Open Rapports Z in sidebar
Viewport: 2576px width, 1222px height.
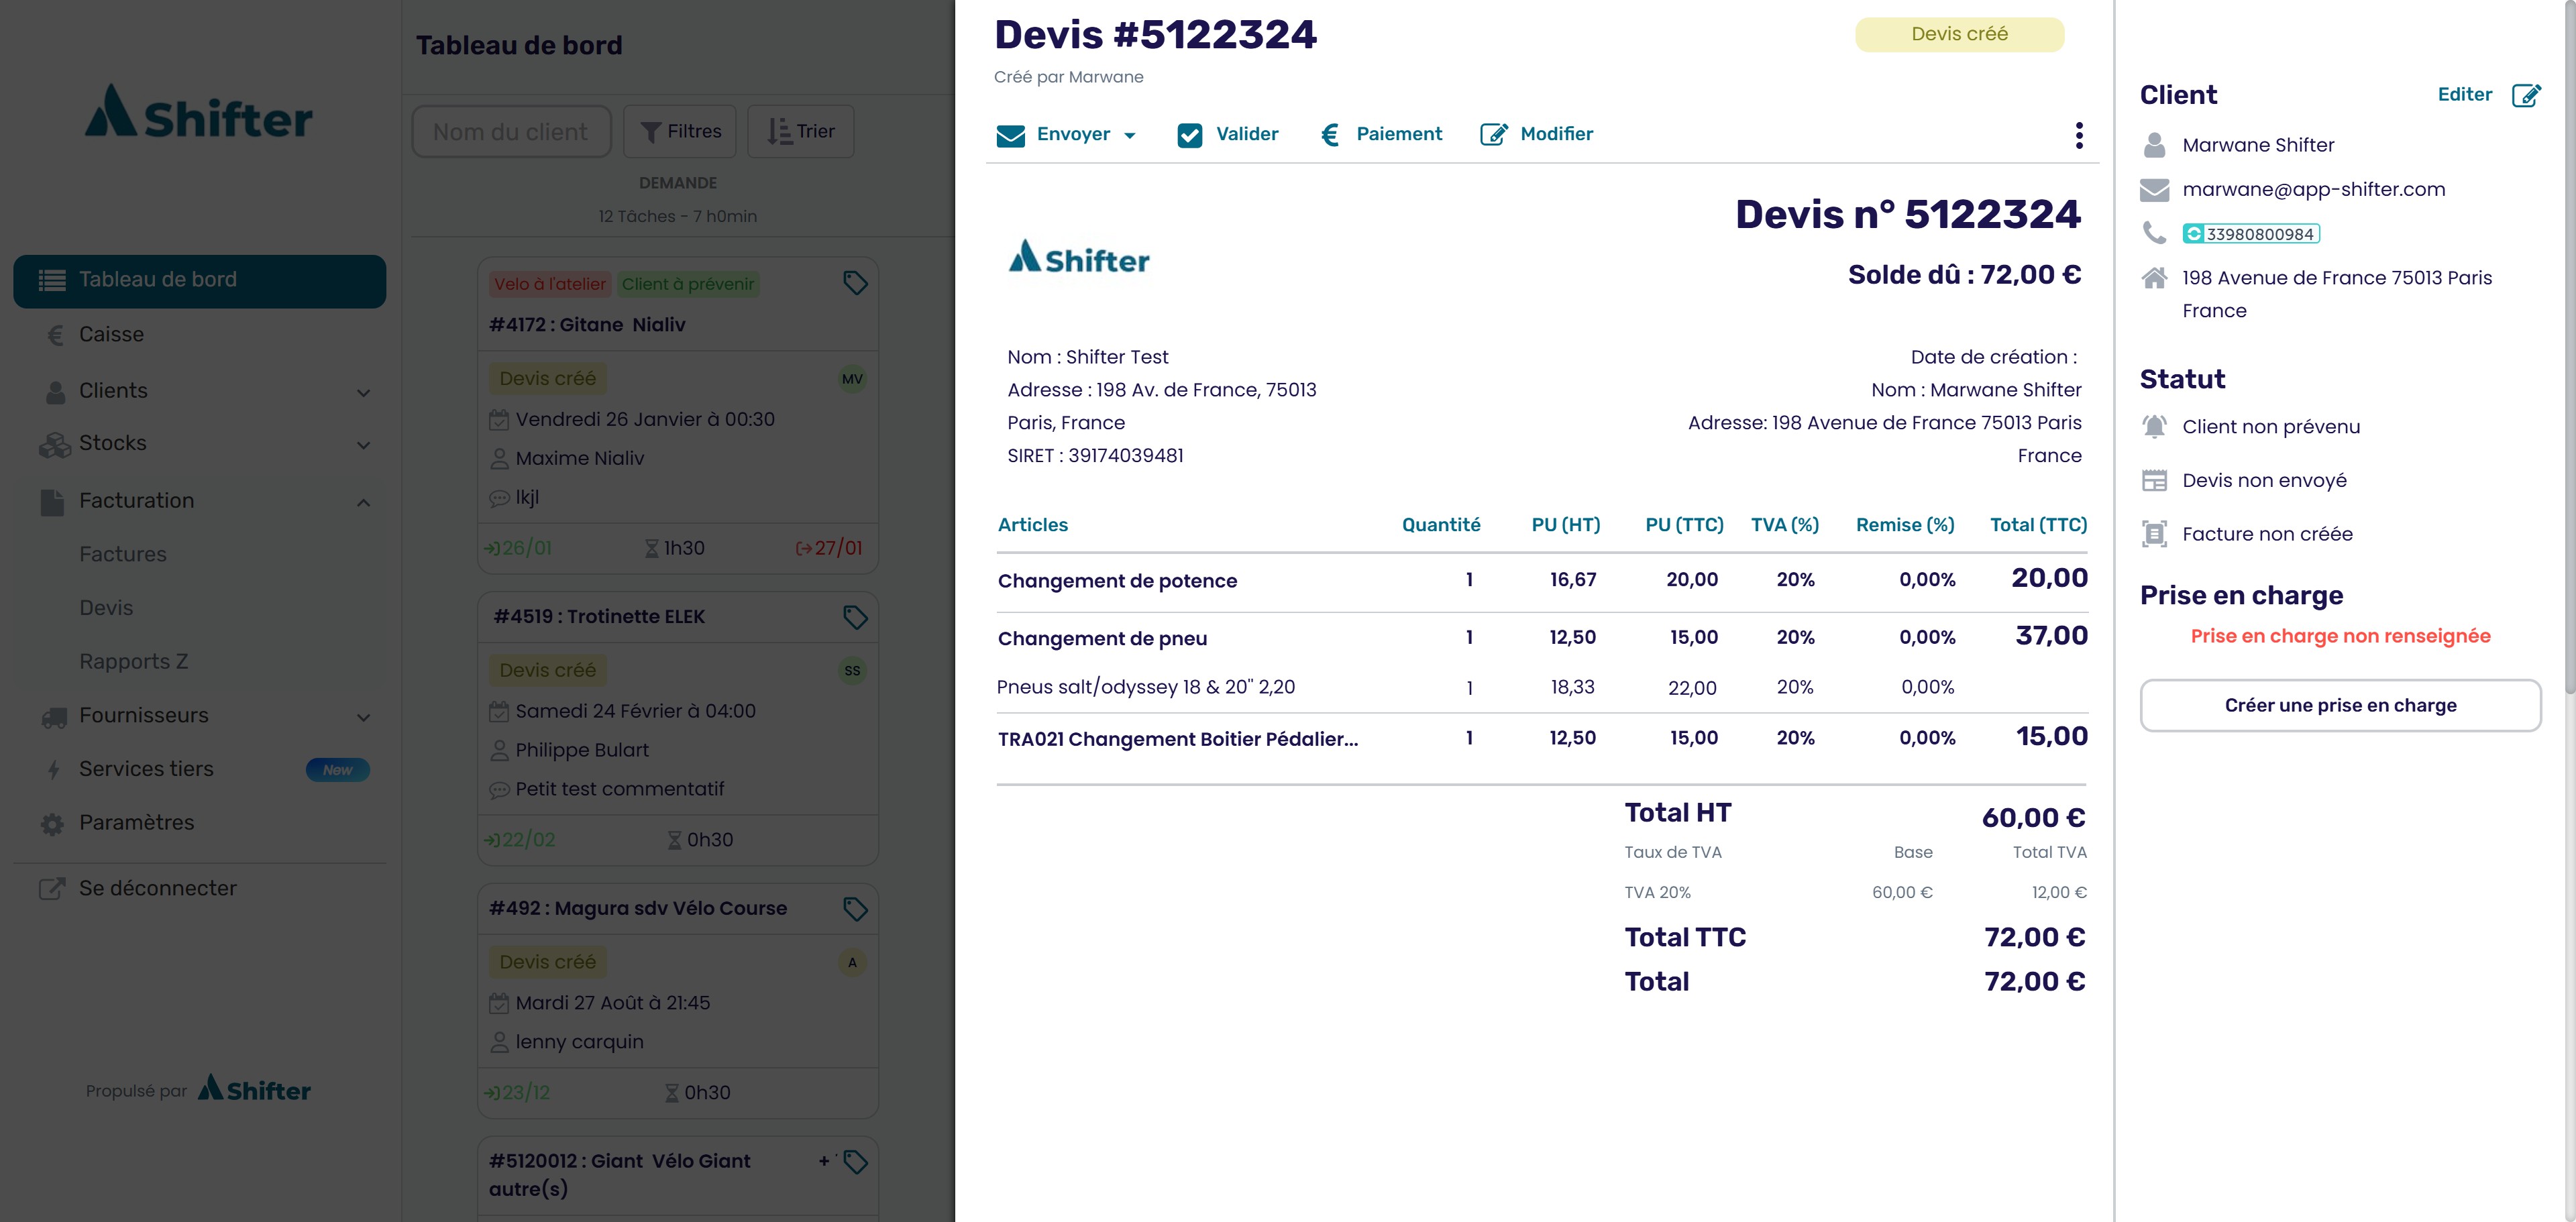133,662
